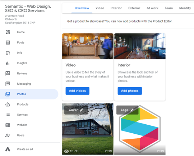194x156 pixels.
Task: Open Info via the storefront icon
Action: (x=8, y=53)
